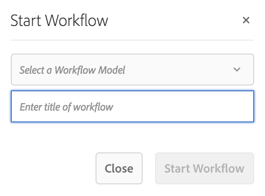The image size is (265, 196).
Task: Click the Start Workflow button
Action: click(204, 168)
